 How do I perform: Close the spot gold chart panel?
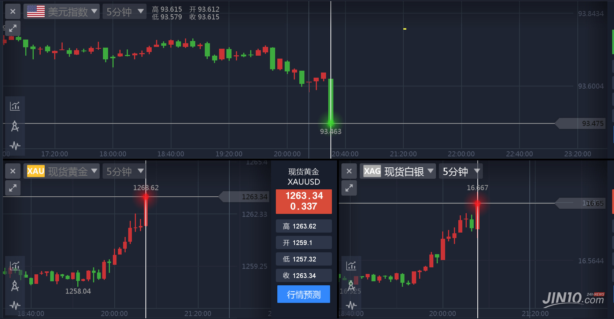pos(13,171)
